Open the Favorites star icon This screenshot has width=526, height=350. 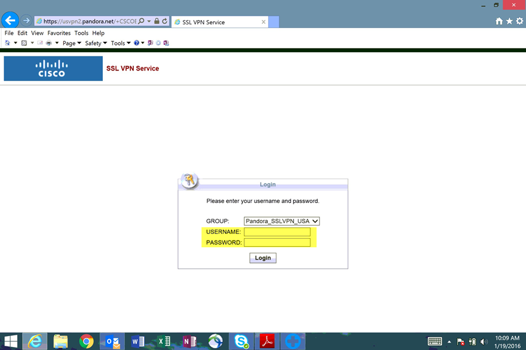tap(509, 20)
